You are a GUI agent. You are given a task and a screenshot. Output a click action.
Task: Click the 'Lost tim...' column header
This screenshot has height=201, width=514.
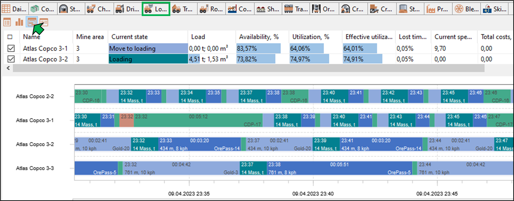click(x=413, y=37)
